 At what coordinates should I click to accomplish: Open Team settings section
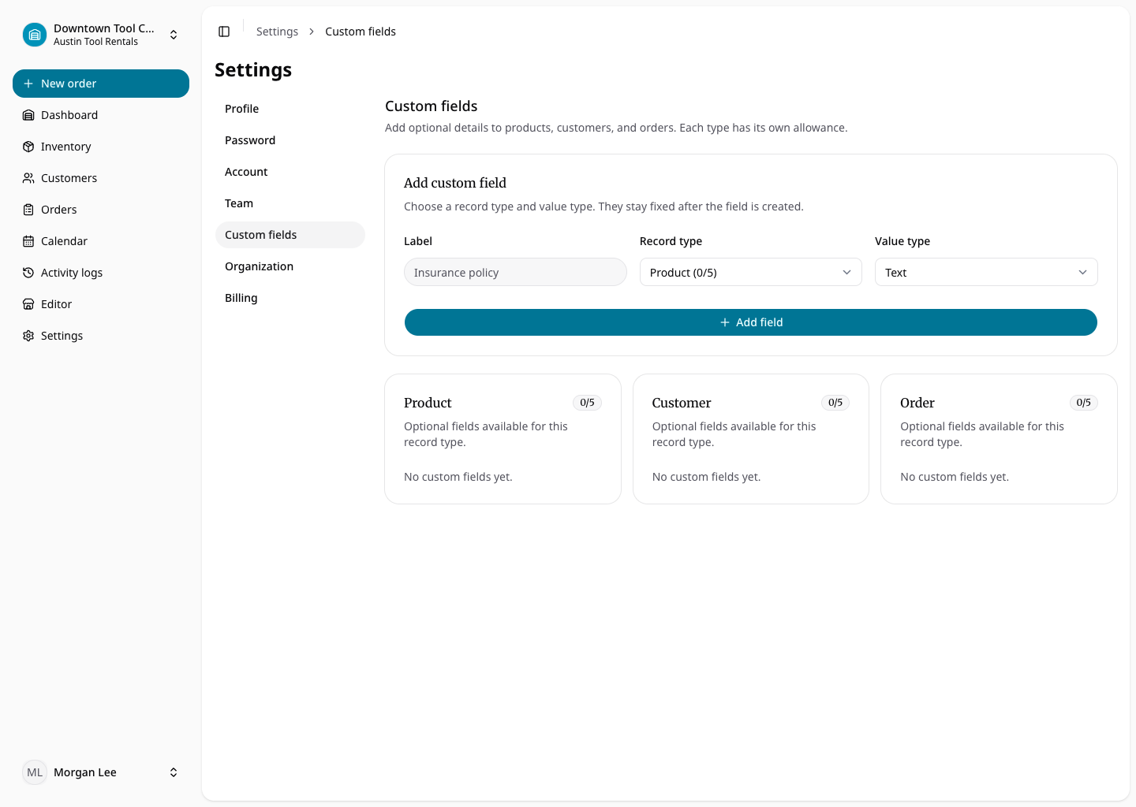[x=290, y=203]
